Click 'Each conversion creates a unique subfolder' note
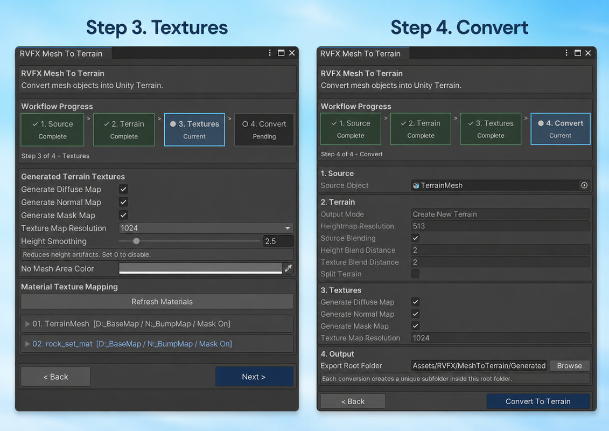 pyautogui.click(x=417, y=379)
